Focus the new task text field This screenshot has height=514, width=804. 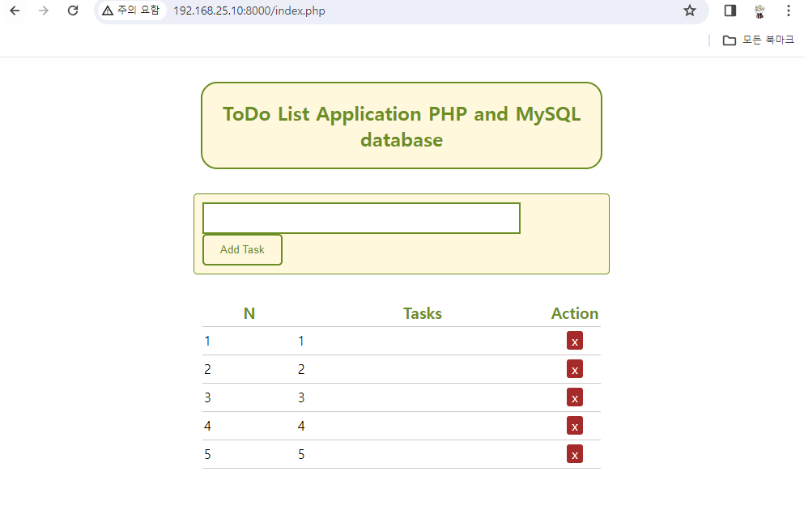[x=361, y=219]
